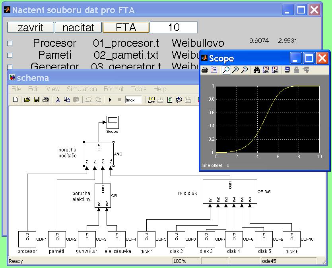
Task: Open a model with the folder icon
Action: pyautogui.click(x=27, y=100)
